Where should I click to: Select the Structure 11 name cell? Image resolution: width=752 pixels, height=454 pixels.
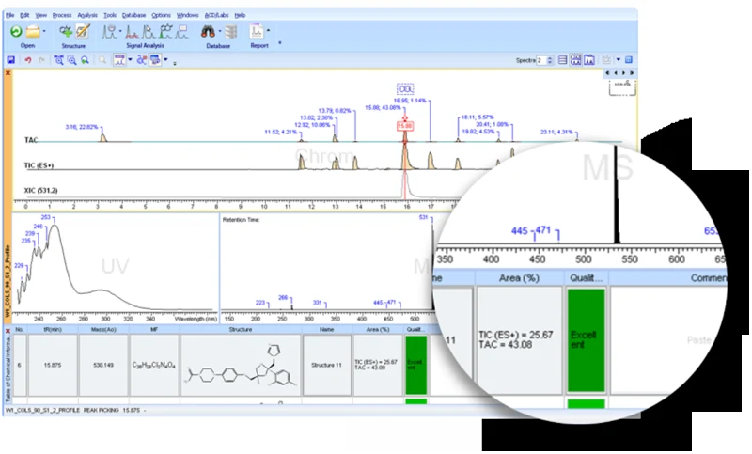coord(326,365)
